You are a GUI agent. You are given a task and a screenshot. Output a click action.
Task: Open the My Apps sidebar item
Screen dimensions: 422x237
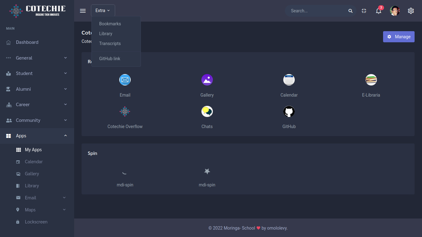(37, 150)
